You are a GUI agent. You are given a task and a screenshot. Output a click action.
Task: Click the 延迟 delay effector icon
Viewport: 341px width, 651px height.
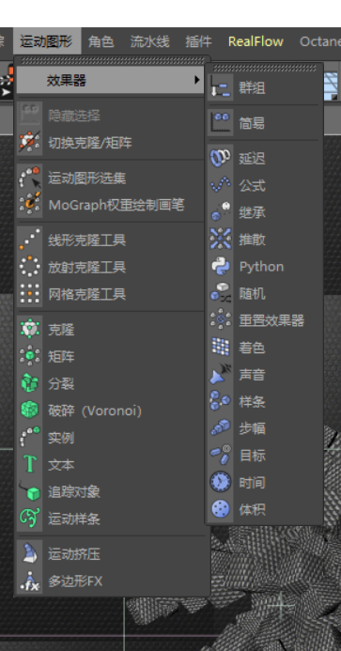221,158
